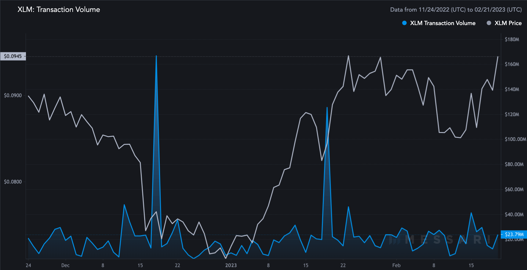The width and height of the screenshot is (527, 270).
Task: Click the $60.00M right axis label
Action: click(x=514, y=189)
